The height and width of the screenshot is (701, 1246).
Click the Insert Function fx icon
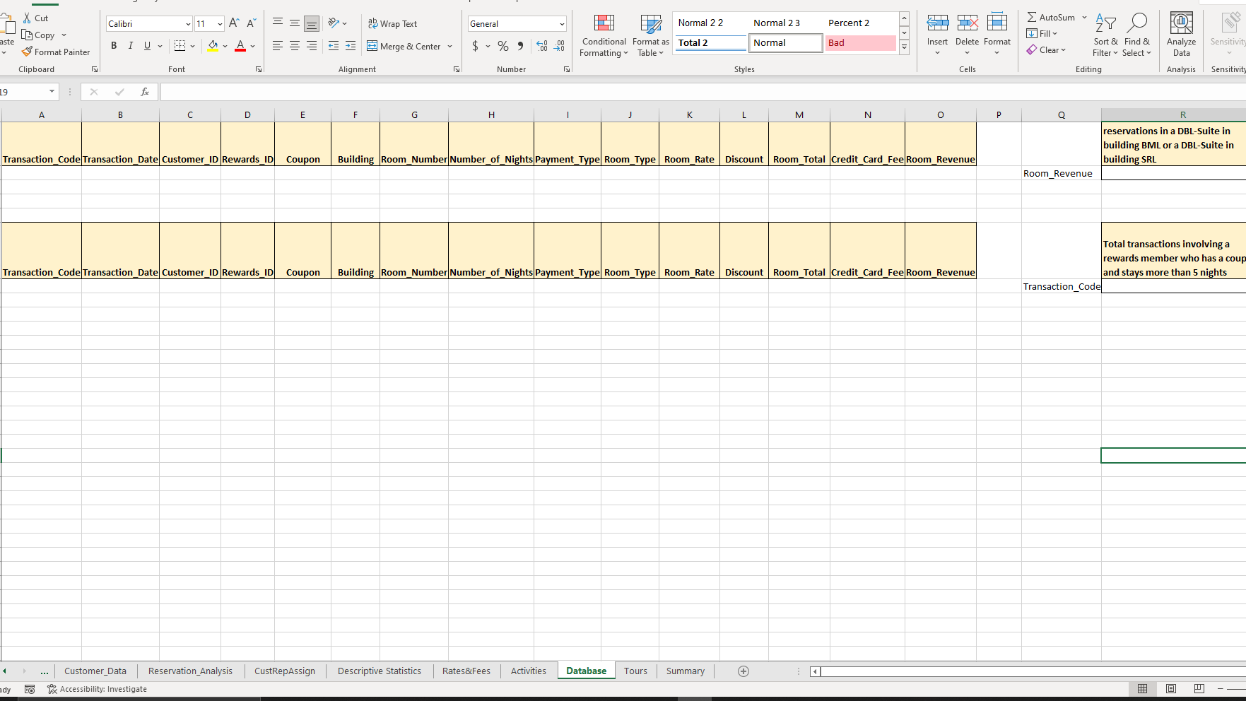(145, 92)
